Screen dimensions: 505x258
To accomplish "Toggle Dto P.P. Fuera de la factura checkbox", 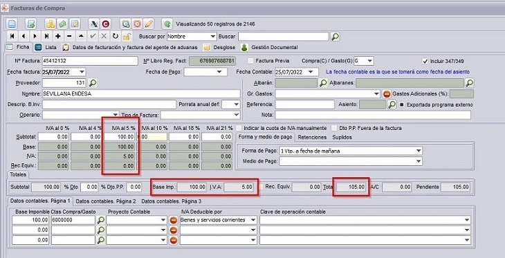I will click(x=334, y=128).
